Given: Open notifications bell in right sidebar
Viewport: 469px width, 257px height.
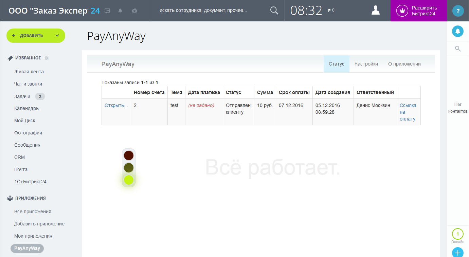Looking at the screenshot, I should pos(458,31).
